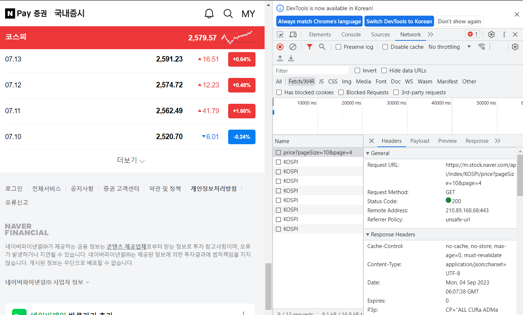Open the Payload tab

click(x=419, y=141)
